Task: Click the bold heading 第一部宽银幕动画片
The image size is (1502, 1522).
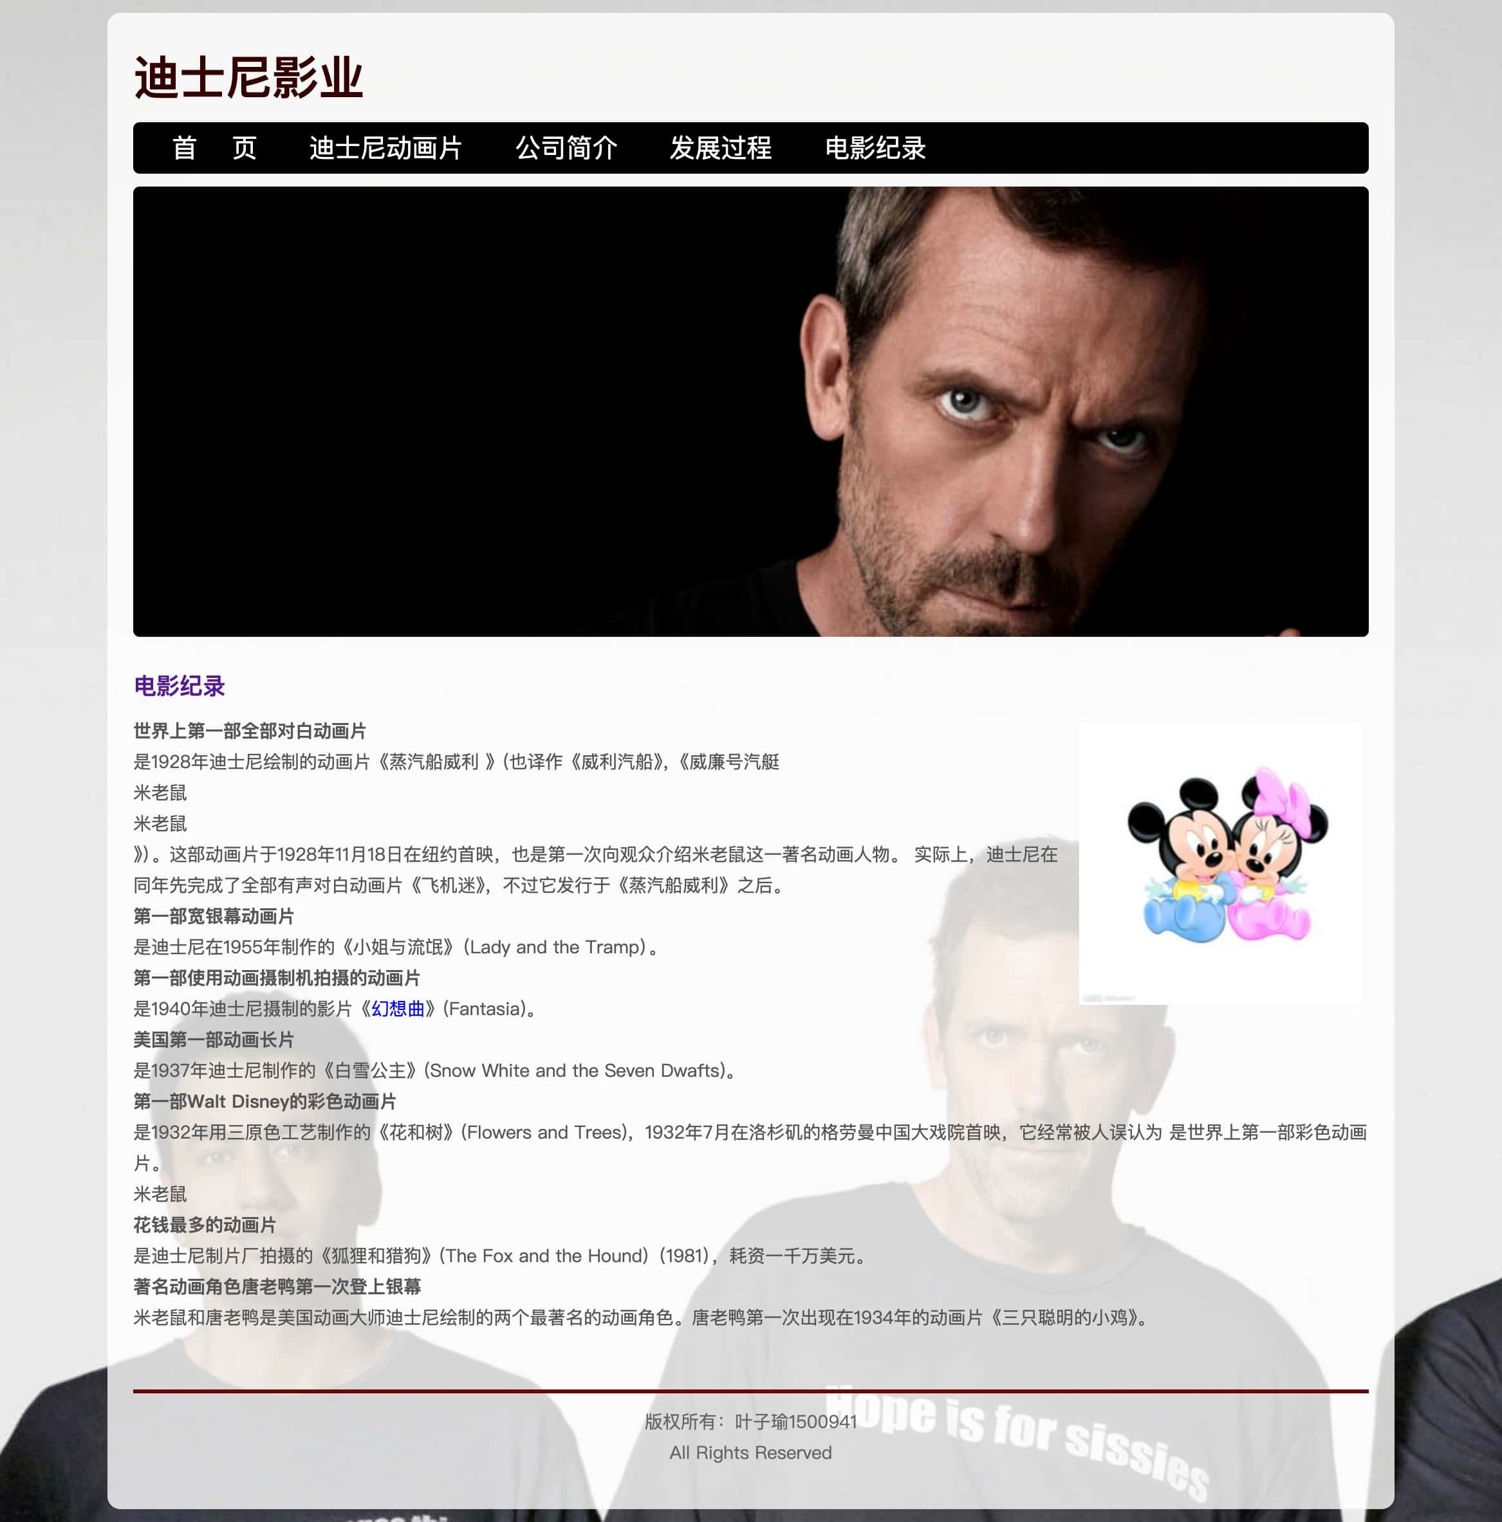Action: tap(214, 916)
